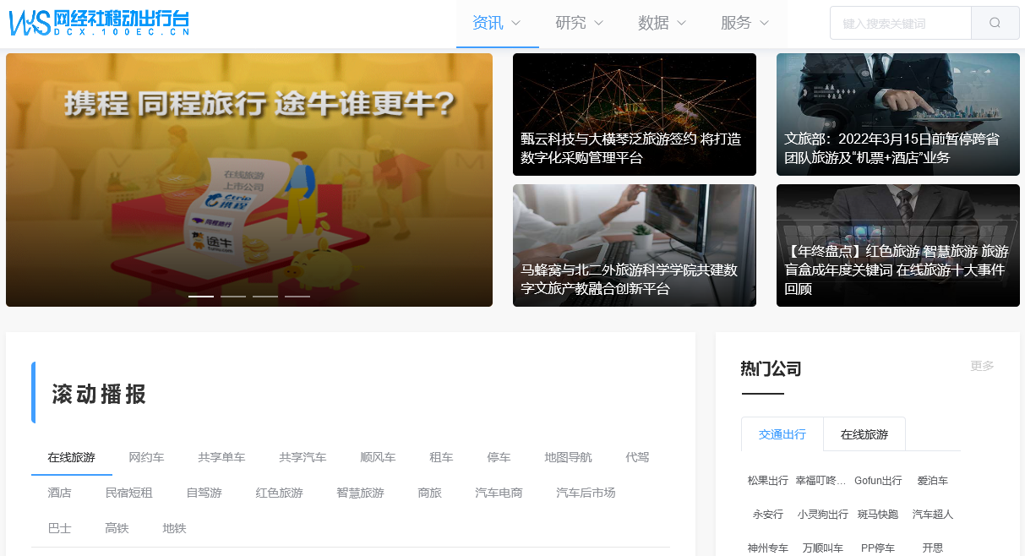Select the 地图导航 tab
The height and width of the screenshot is (556, 1025).
(x=569, y=457)
